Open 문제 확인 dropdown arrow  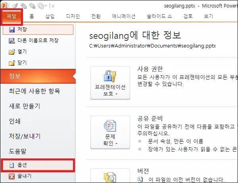tap(116, 143)
